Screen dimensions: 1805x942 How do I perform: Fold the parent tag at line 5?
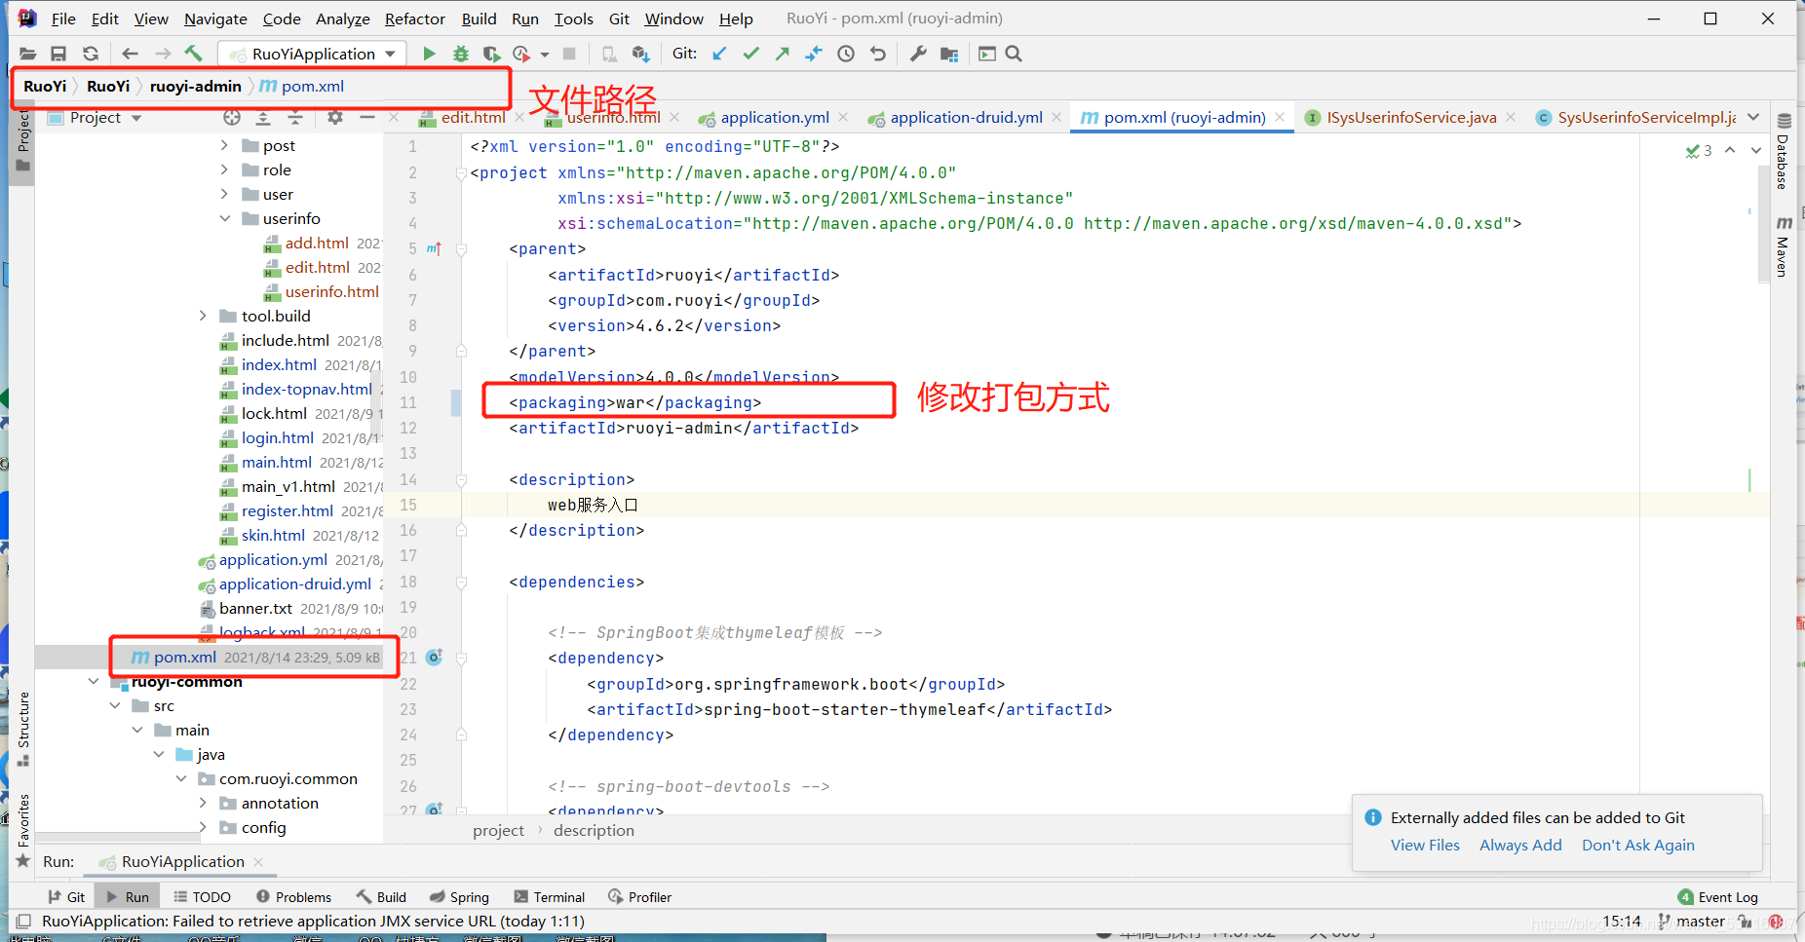pyautogui.click(x=462, y=249)
